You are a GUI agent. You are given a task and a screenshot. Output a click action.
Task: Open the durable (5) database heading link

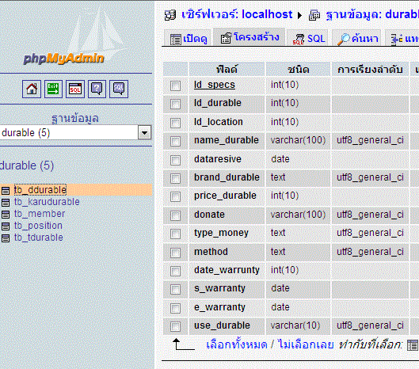(27, 165)
